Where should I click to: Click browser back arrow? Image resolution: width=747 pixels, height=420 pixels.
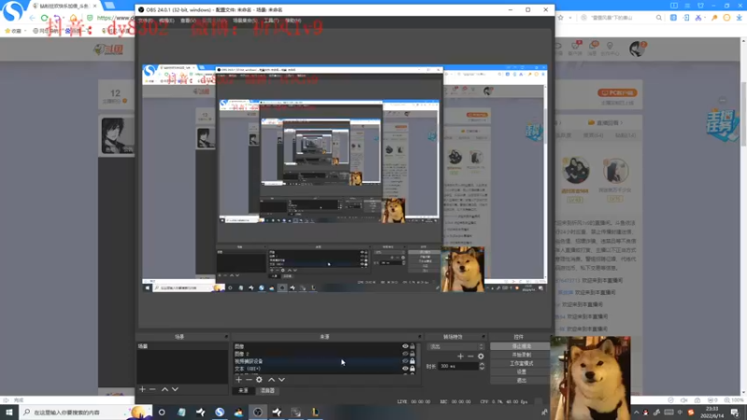tap(32, 18)
